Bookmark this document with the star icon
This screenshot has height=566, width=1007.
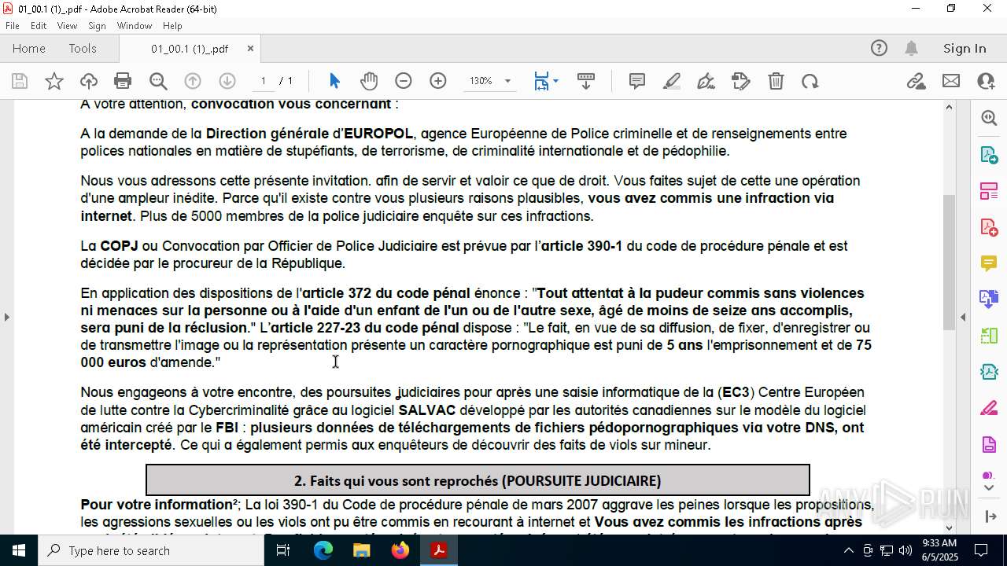point(54,81)
